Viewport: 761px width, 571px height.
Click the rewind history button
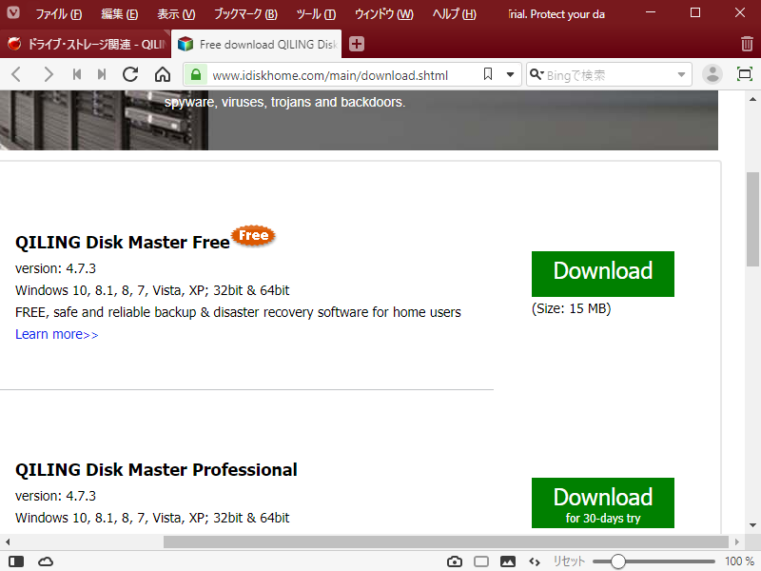(x=77, y=75)
